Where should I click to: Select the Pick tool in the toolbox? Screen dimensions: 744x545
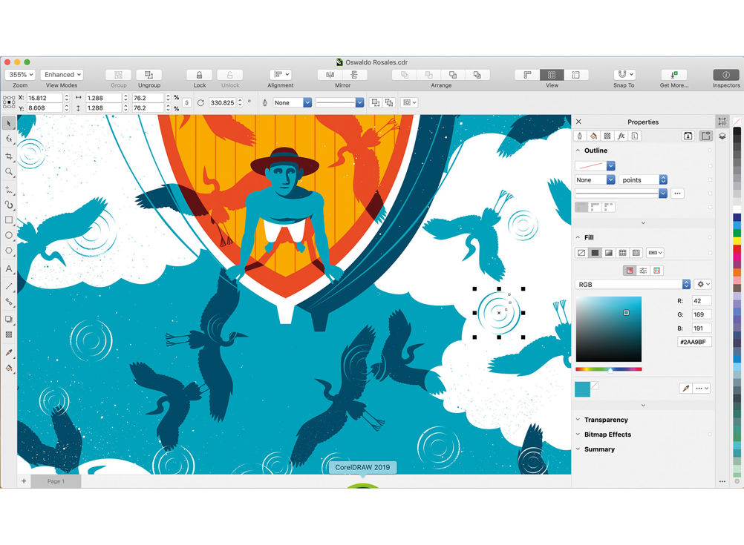pos(9,123)
